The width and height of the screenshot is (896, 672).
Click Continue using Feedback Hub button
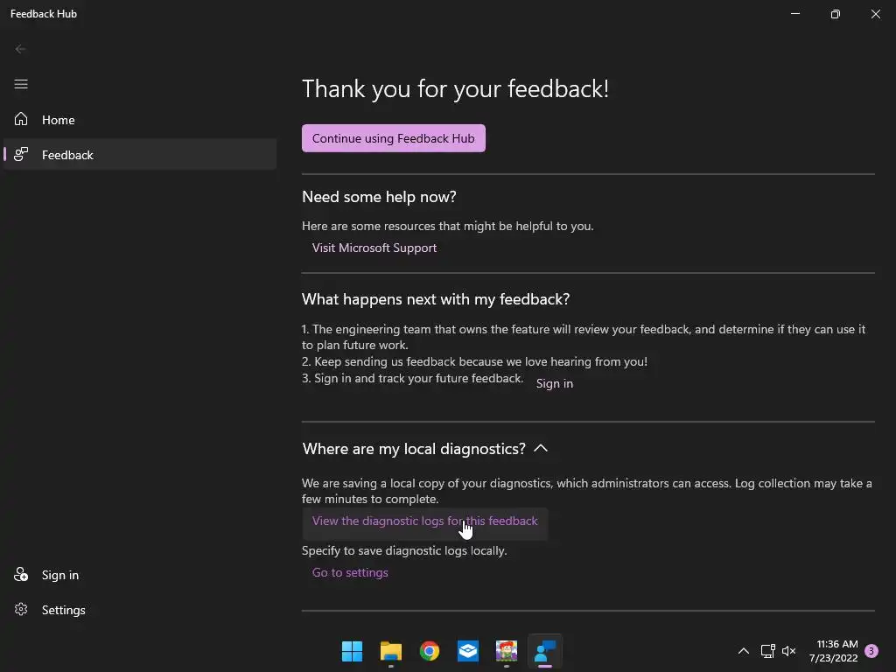[393, 138]
